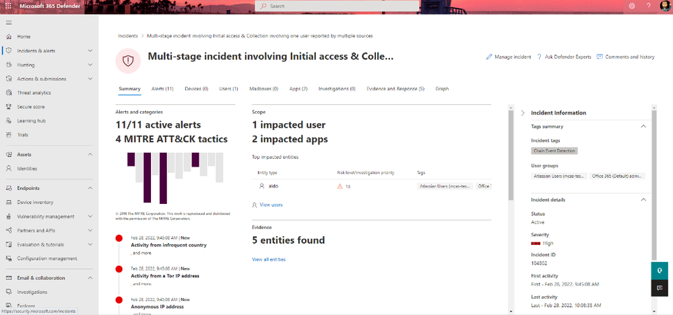The height and width of the screenshot is (315, 673).
Task: Open the Anonymous IP address alert
Action: [x=157, y=307]
